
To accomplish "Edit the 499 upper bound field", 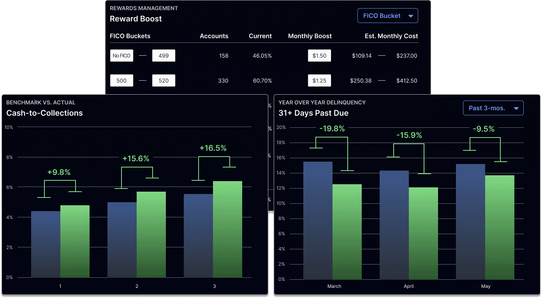I will point(164,56).
